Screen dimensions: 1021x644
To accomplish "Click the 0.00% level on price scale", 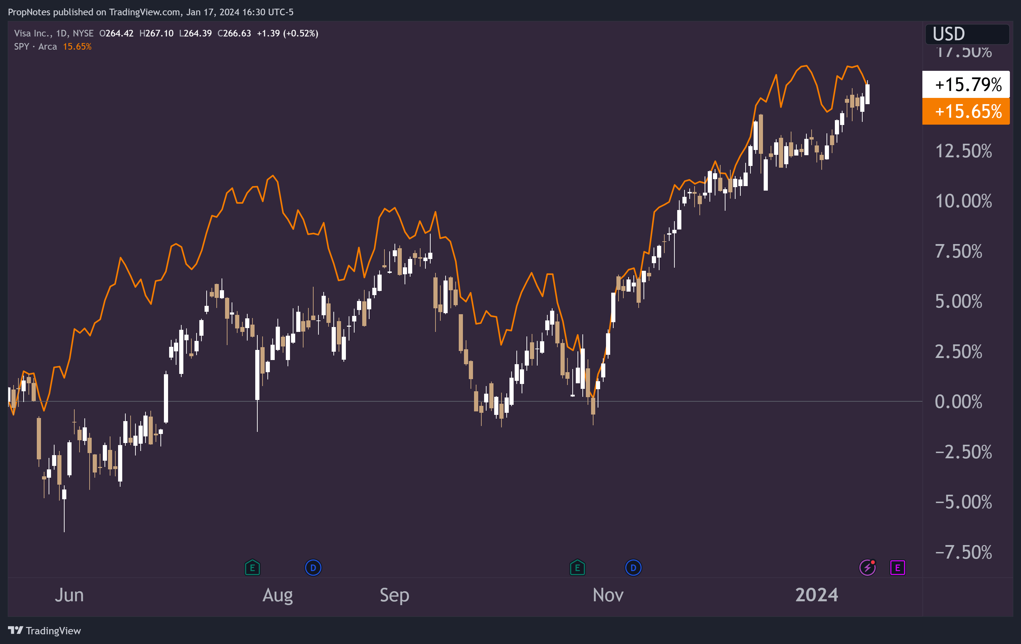I will tap(958, 401).
